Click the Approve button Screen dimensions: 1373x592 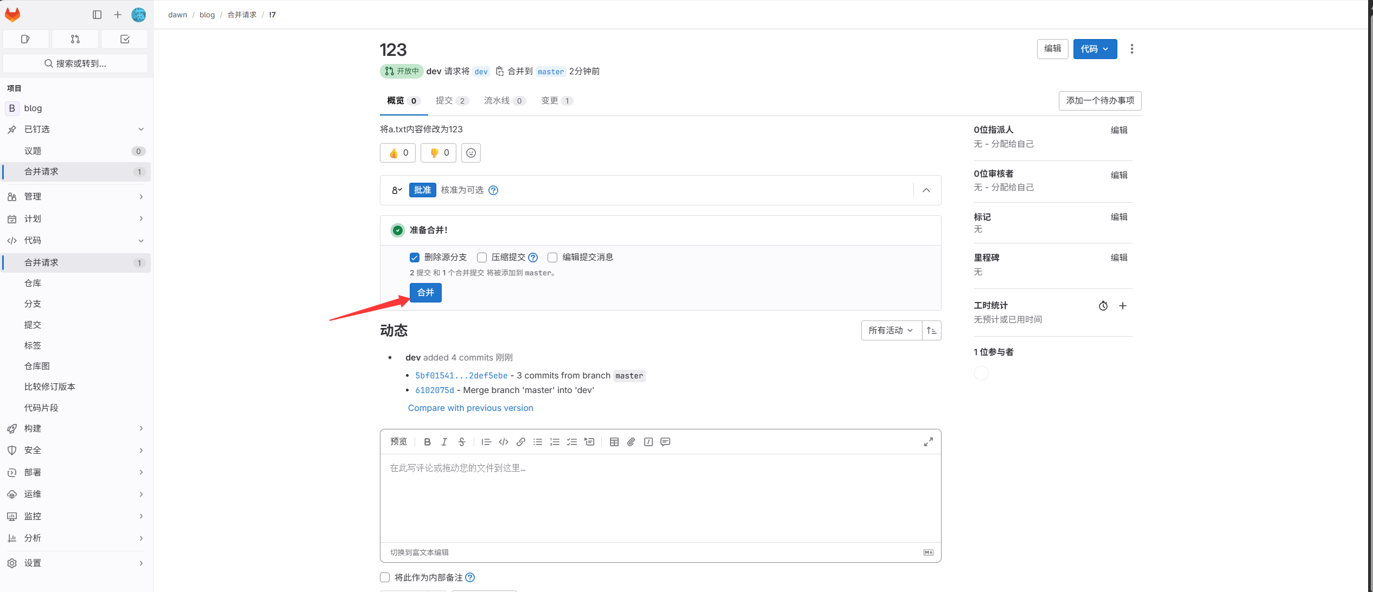pos(422,190)
